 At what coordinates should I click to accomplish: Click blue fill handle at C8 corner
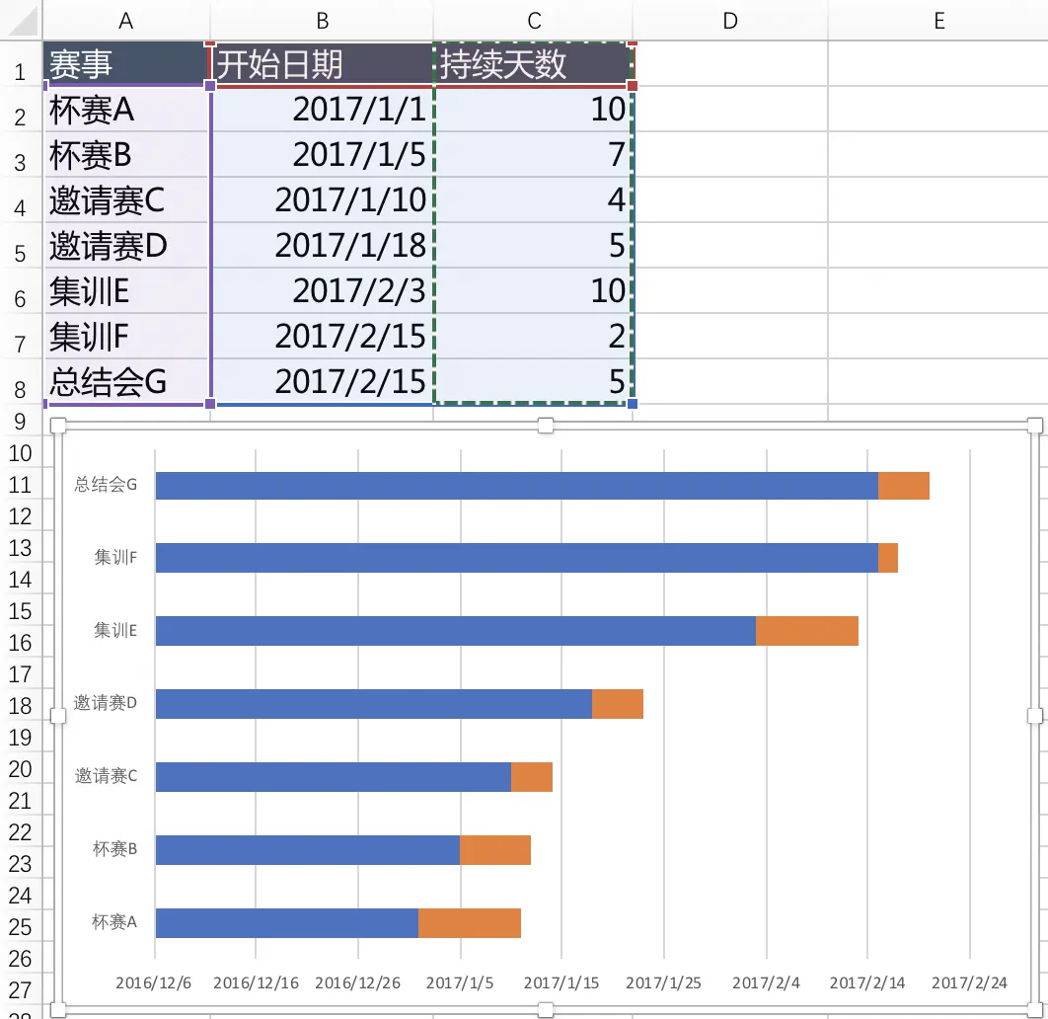633,403
